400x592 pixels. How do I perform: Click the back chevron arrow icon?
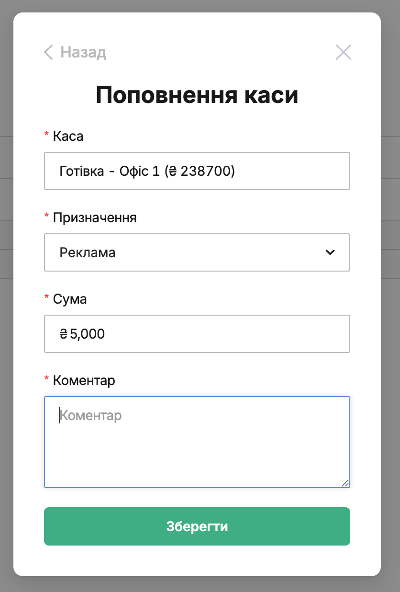click(x=48, y=52)
